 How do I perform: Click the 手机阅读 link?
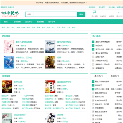(x=92, y=7)
